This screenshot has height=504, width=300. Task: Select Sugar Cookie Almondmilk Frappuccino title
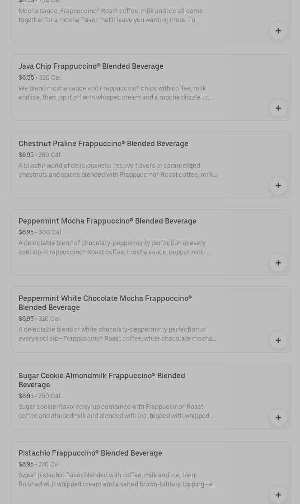click(102, 380)
